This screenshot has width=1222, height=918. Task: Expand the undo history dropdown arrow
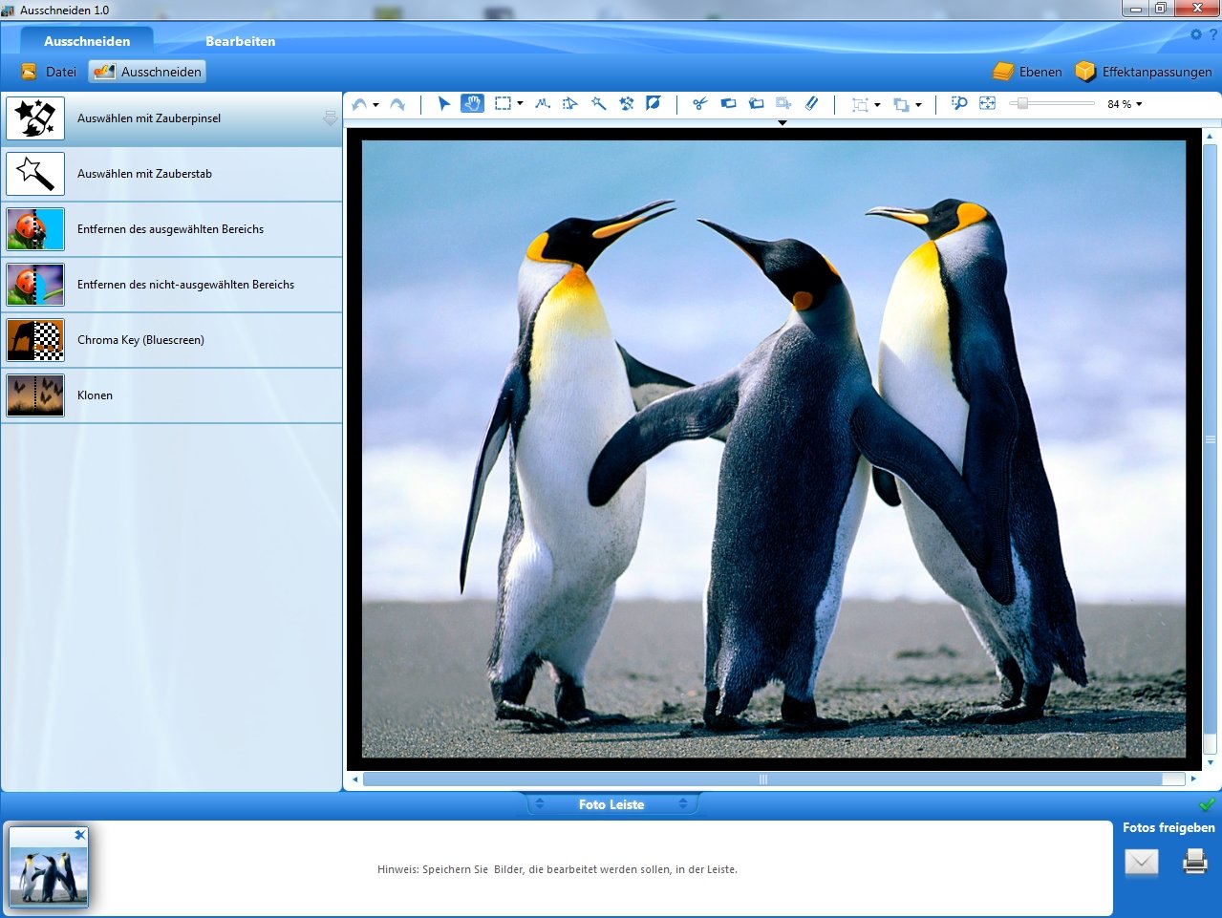coord(375,105)
